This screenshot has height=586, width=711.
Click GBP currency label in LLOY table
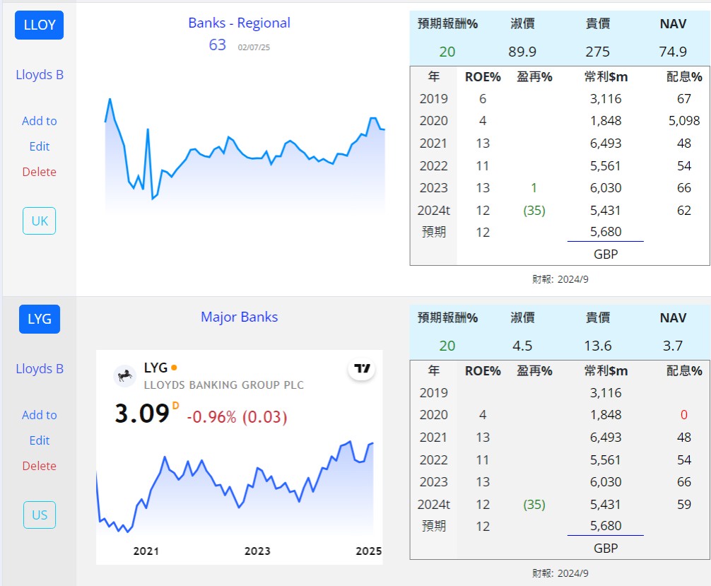[x=606, y=254]
